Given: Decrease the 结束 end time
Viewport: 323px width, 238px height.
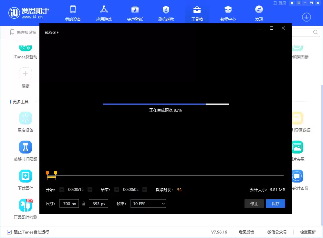Looking at the screenshot, I should pos(117,189).
